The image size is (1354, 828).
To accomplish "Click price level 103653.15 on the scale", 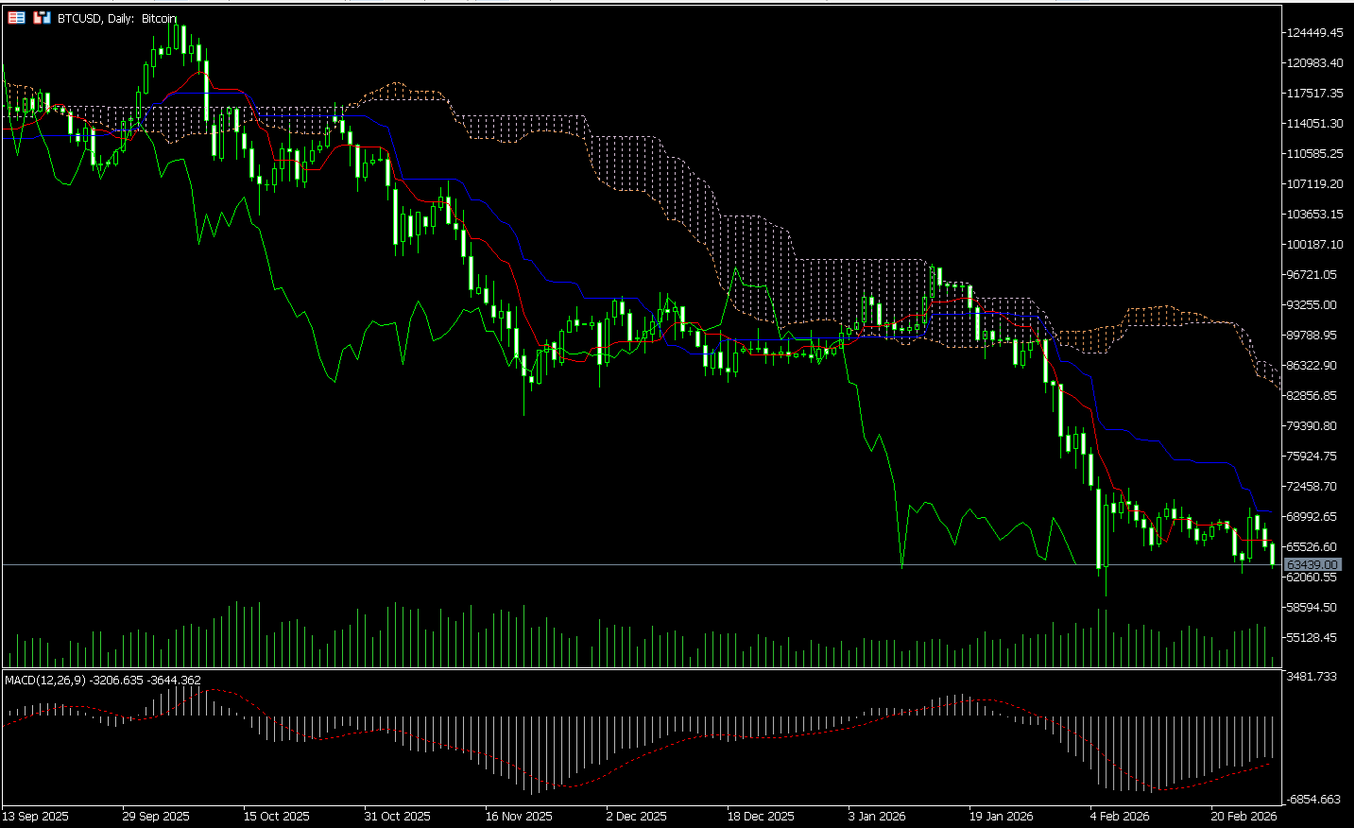I will click(1314, 215).
